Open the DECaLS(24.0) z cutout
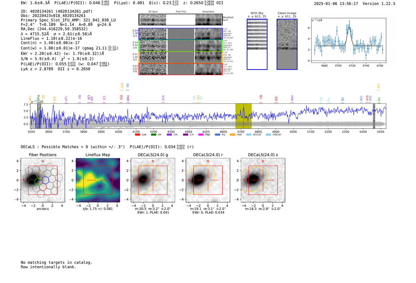 pyautogui.click(x=263, y=180)
